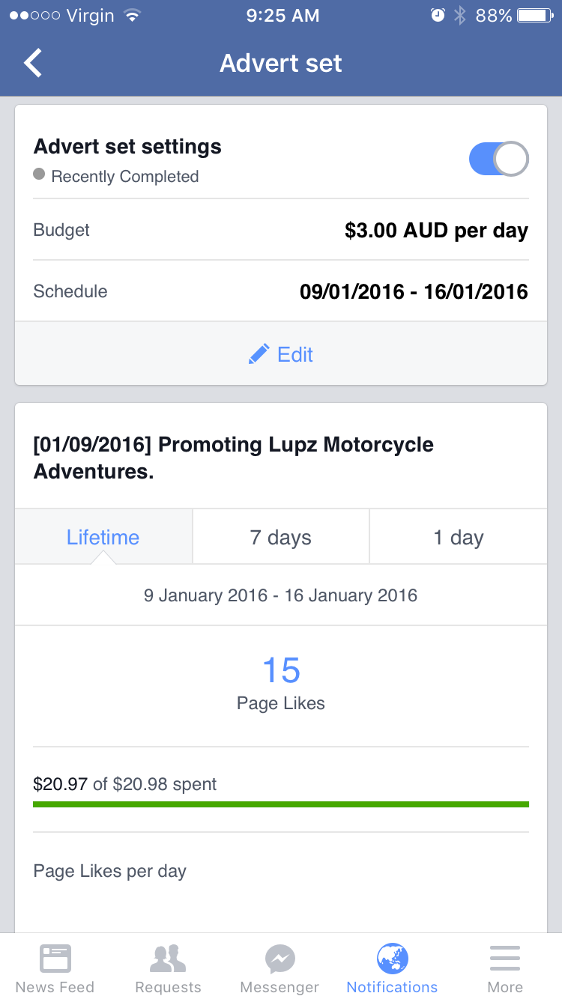Tap the Edit button text

click(x=295, y=354)
